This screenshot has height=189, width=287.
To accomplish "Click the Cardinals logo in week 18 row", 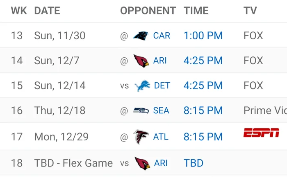I will tap(142, 163).
